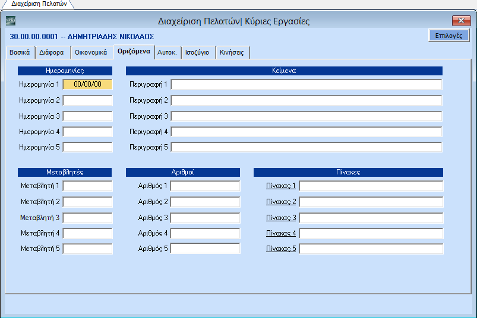Close the Διαχείριση Πελατών window
Viewport: 477px width, 318px height.
(x=461, y=21)
